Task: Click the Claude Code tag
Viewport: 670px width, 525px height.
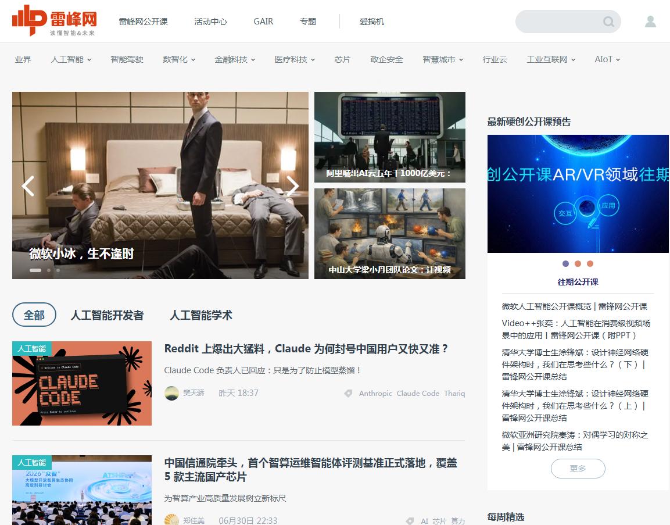Action: pos(418,394)
